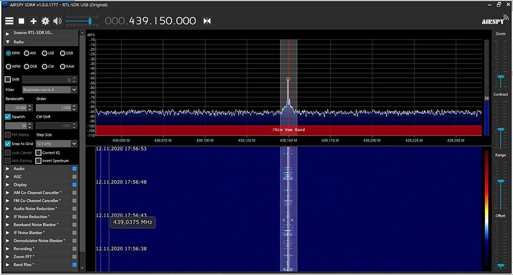Click the Bandwidth value field
This screenshot has width=513, height=275.
pyautogui.click(x=16, y=108)
